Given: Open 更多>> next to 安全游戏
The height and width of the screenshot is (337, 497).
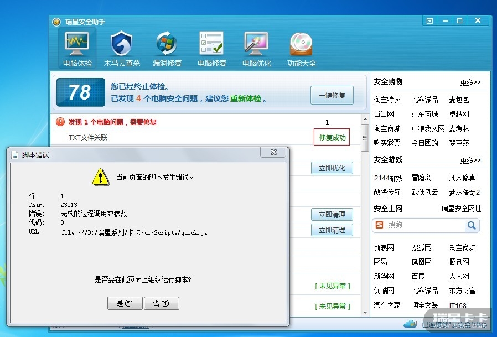Looking at the screenshot, I should click(470, 160).
